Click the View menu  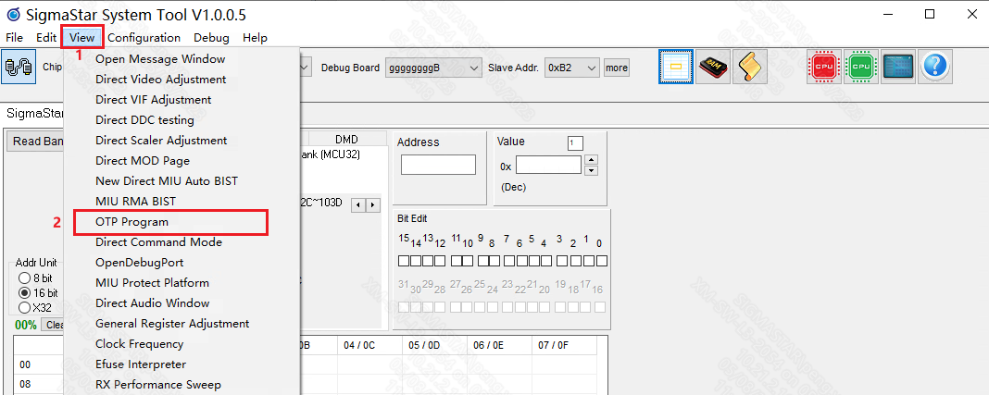pyautogui.click(x=82, y=38)
